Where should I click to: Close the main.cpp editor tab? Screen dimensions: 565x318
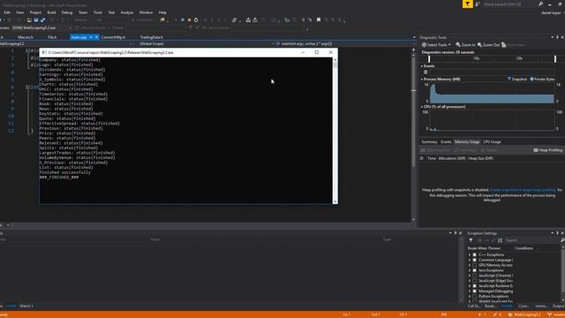(x=96, y=37)
